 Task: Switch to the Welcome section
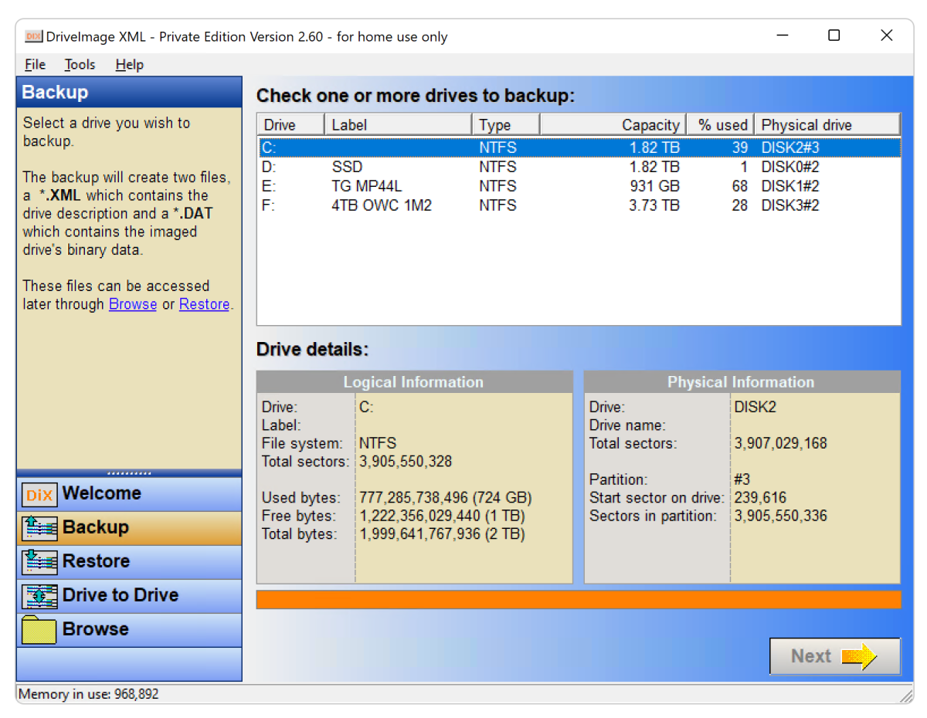click(x=129, y=494)
